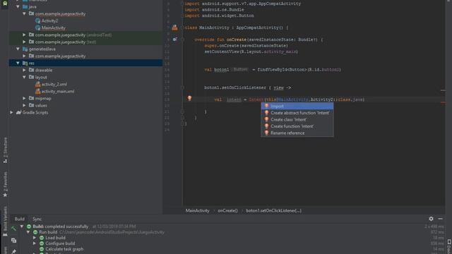The height and width of the screenshot is (254, 452).
Task: Click the layout folder icon
Action: (x=31, y=77)
